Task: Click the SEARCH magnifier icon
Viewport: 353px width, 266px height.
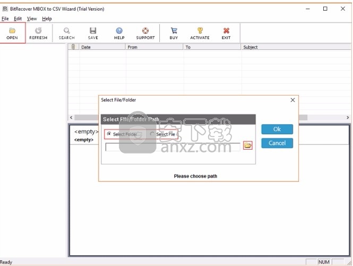Action: click(67, 30)
